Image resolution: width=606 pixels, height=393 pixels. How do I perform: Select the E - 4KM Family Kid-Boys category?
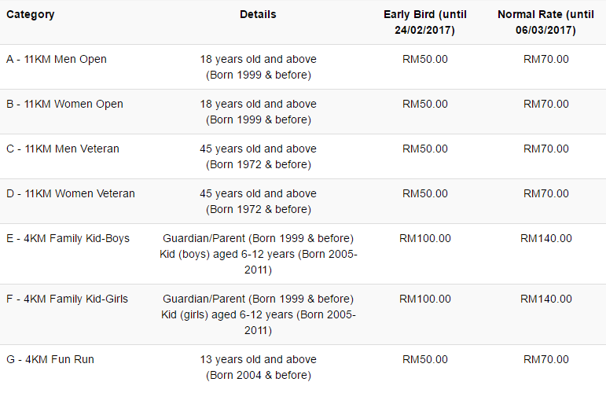[x=68, y=239]
